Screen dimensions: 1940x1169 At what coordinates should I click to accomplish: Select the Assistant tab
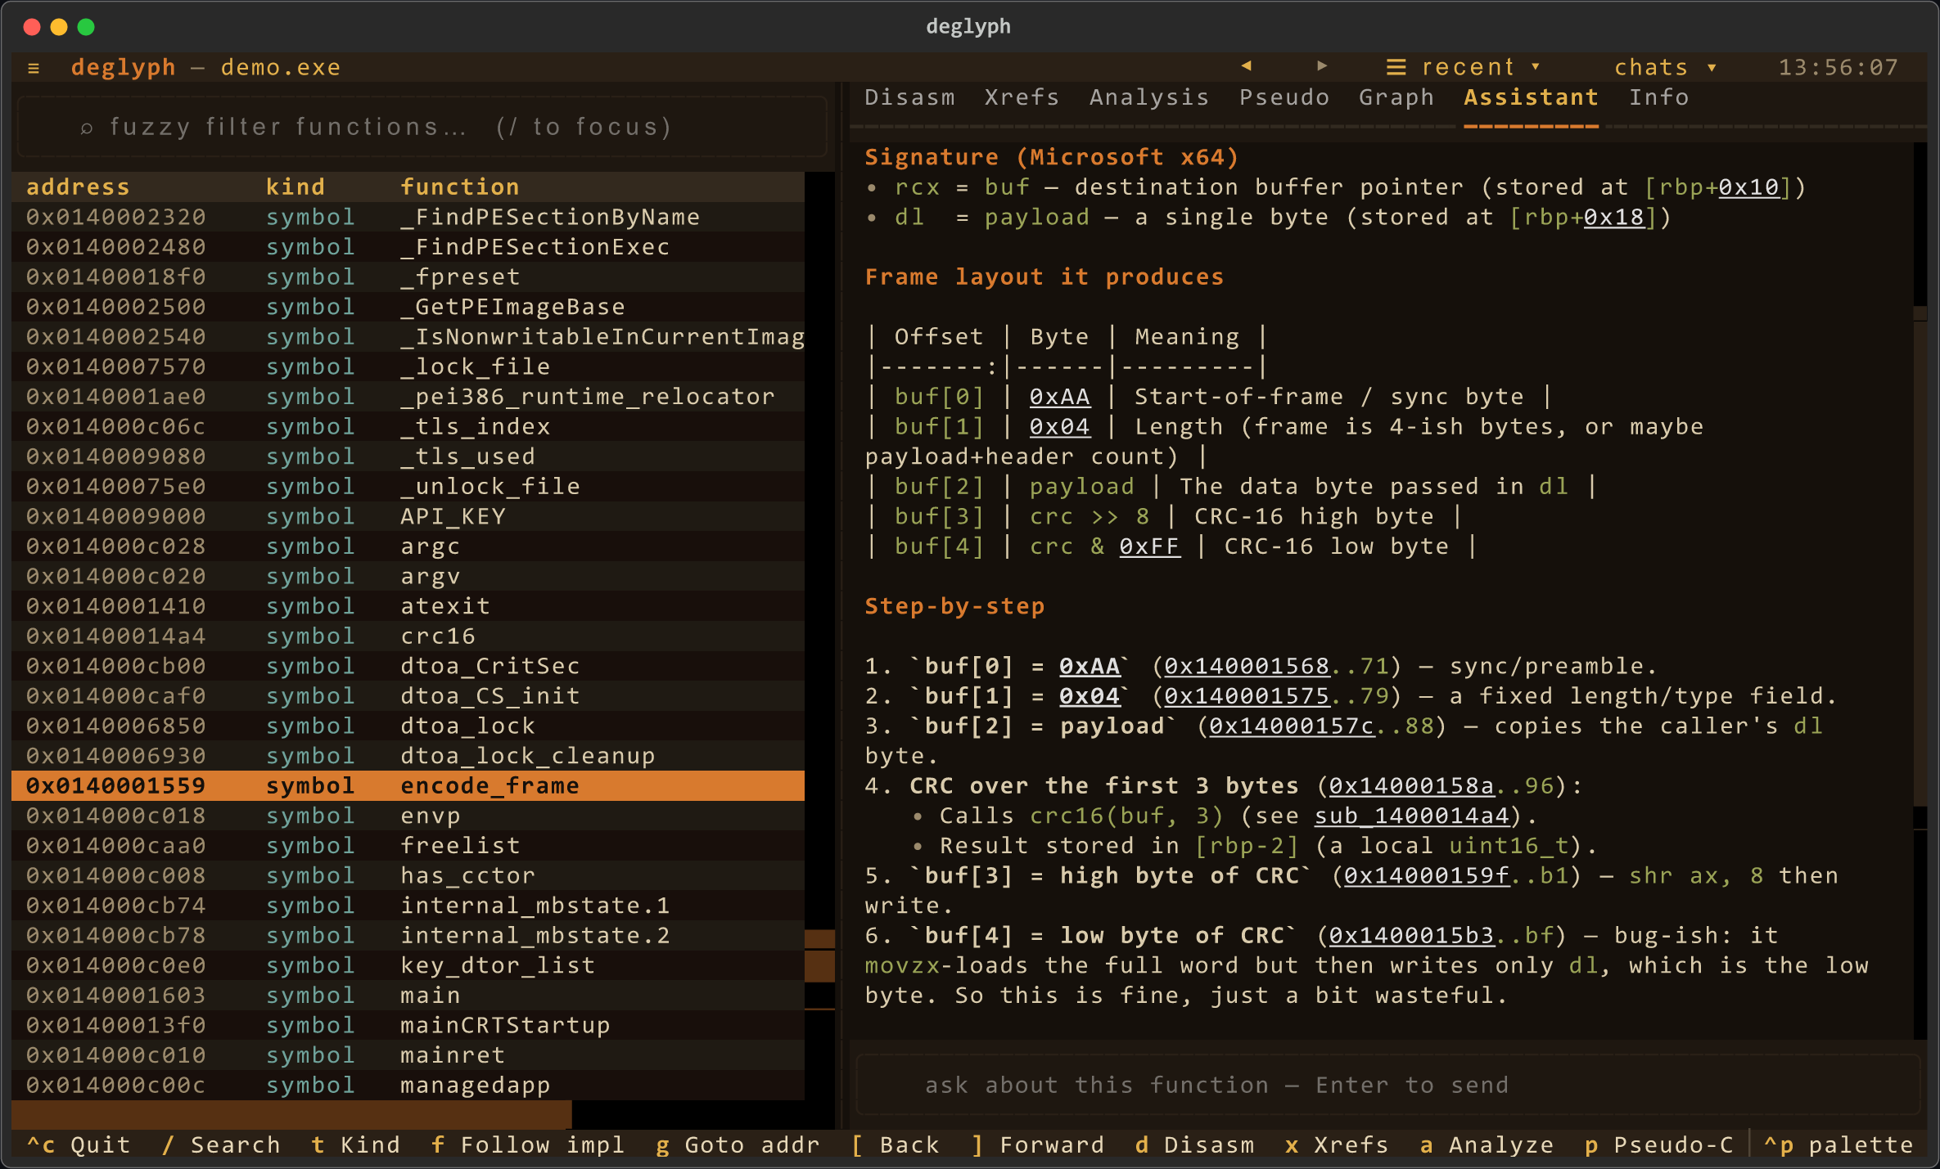point(1531,97)
